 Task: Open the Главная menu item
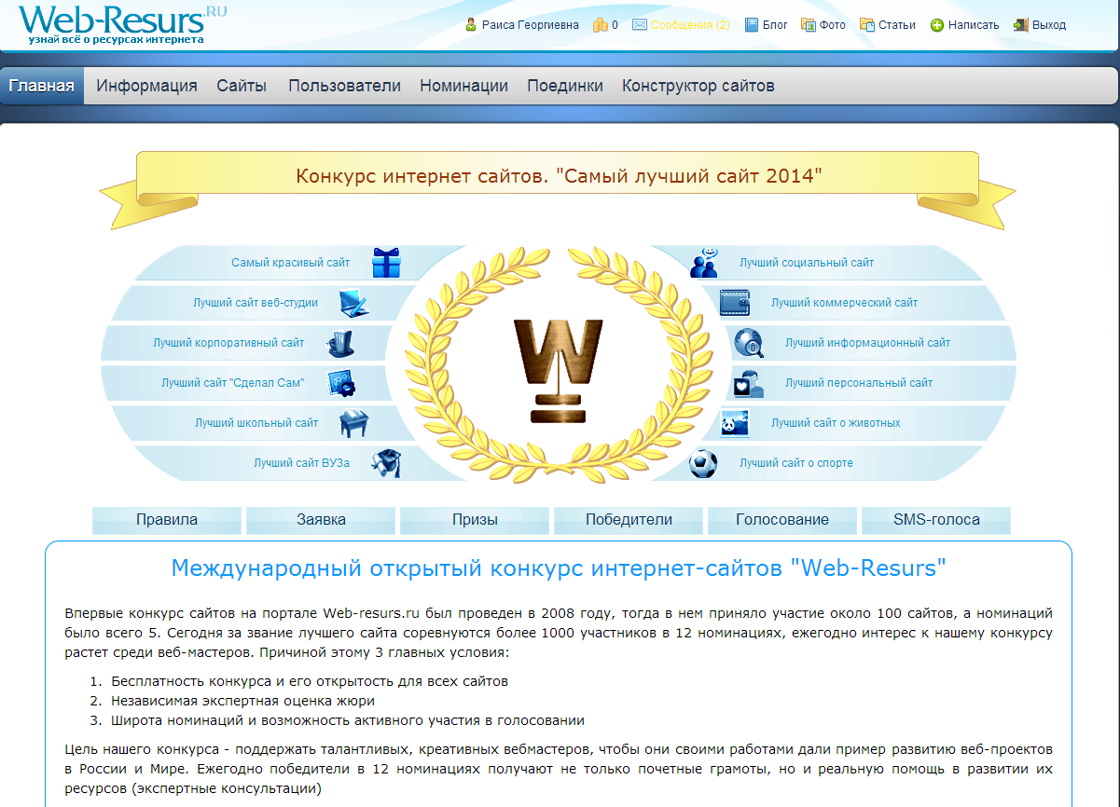coord(42,86)
